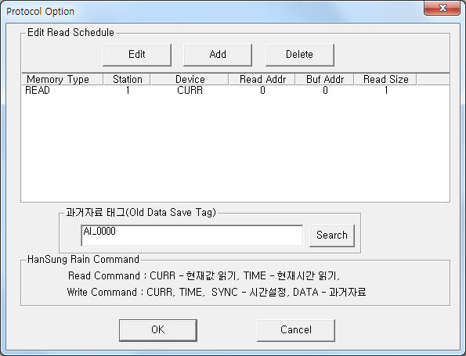
Task: Focus the Old Data Save Tag field
Action: click(192, 236)
